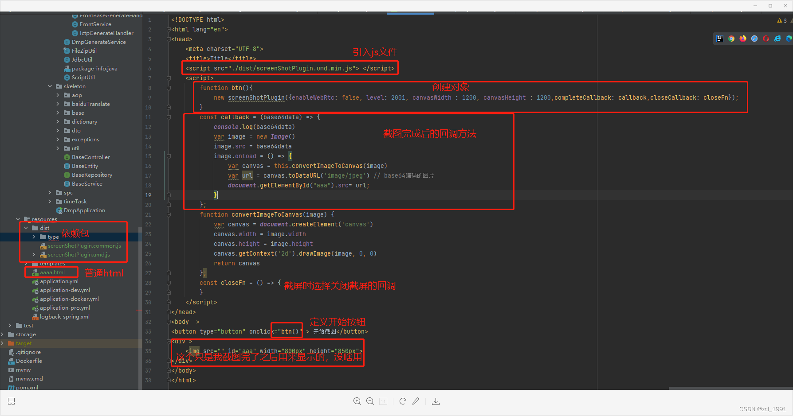Fold the closeFn block at line 28

pyautogui.click(x=169, y=283)
